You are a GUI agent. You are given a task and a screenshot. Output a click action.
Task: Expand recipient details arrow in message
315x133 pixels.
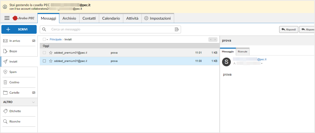point(261,64)
